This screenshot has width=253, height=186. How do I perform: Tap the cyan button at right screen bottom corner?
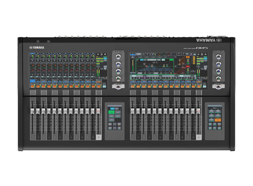click(x=204, y=87)
